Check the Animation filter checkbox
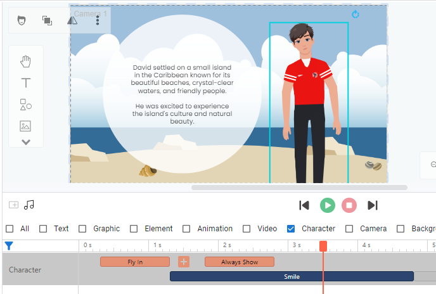Image resolution: width=436 pixels, height=294 pixels. (186, 229)
